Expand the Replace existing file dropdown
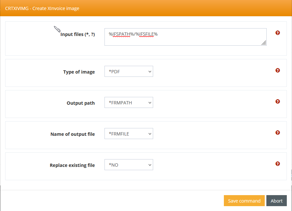The width and height of the screenshot is (292, 211). click(128, 165)
